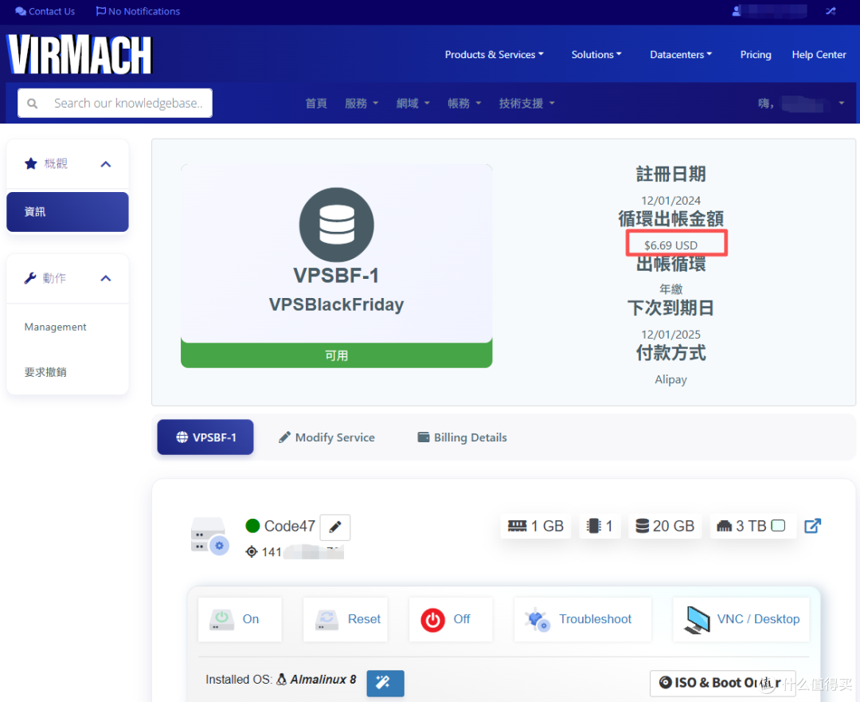Click the VirMach logo

[x=79, y=54]
